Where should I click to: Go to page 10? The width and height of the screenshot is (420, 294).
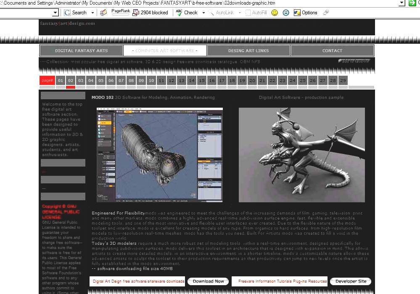pyautogui.click(x=151, y=80)
